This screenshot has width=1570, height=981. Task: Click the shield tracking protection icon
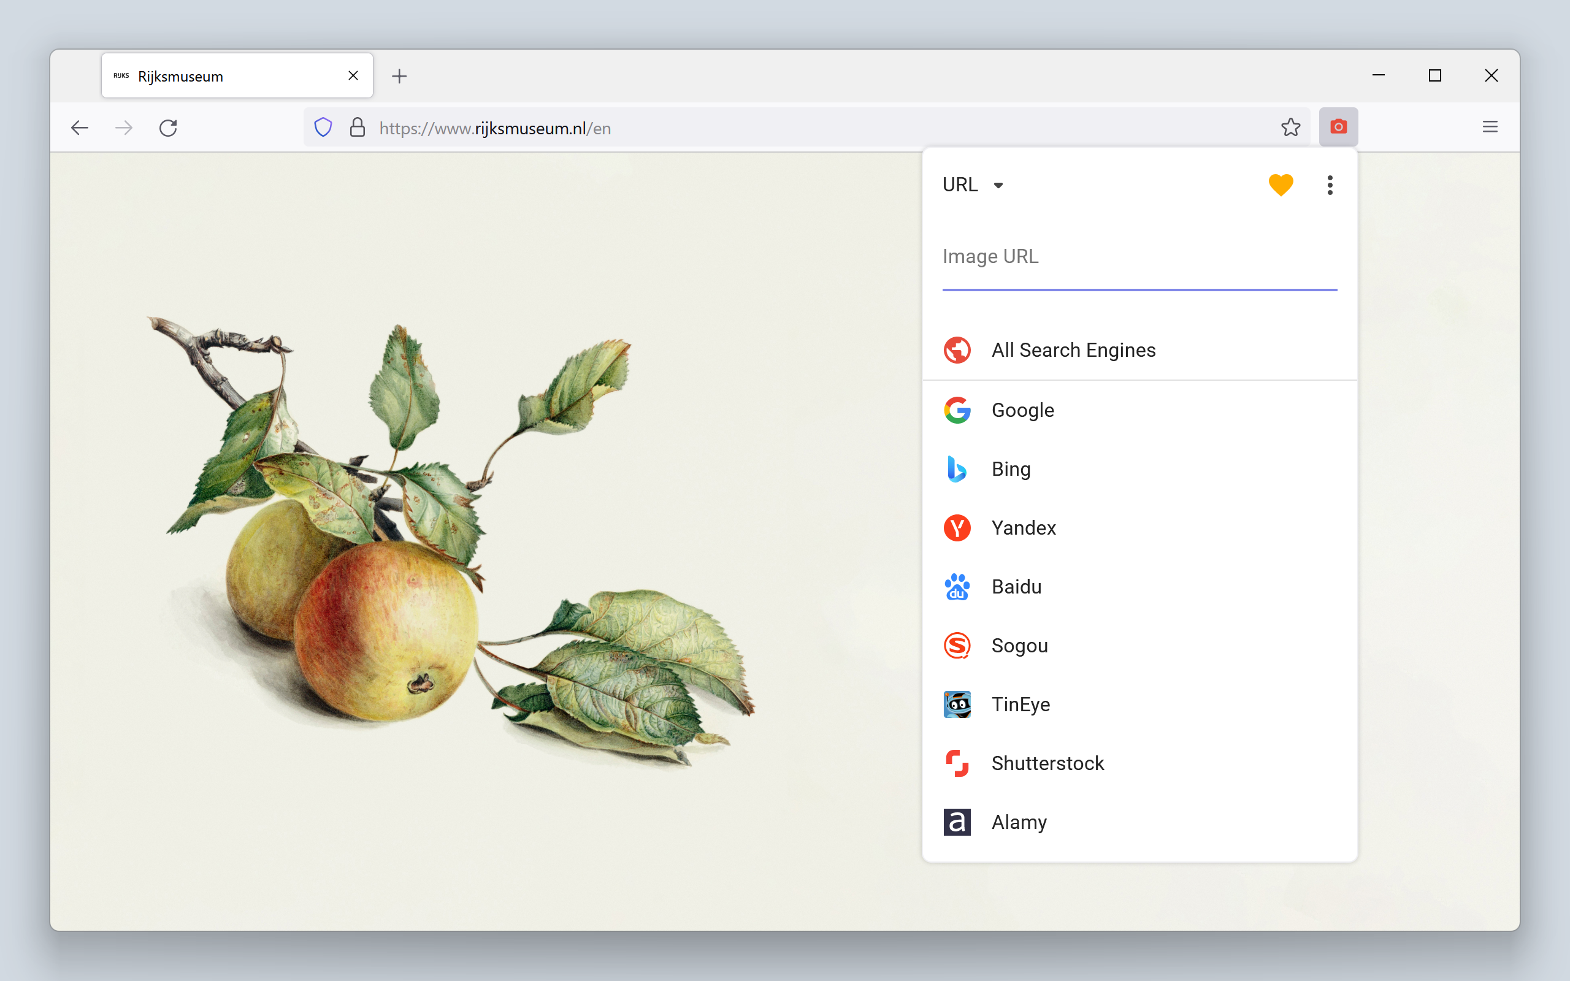(323, 127)
